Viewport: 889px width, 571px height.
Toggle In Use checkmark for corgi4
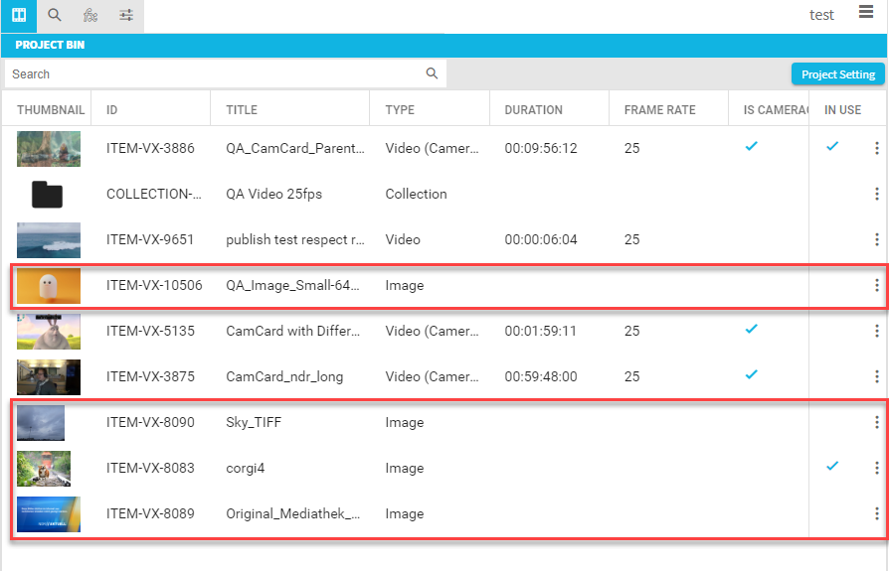pyautogui.click(x=832, y=467)
